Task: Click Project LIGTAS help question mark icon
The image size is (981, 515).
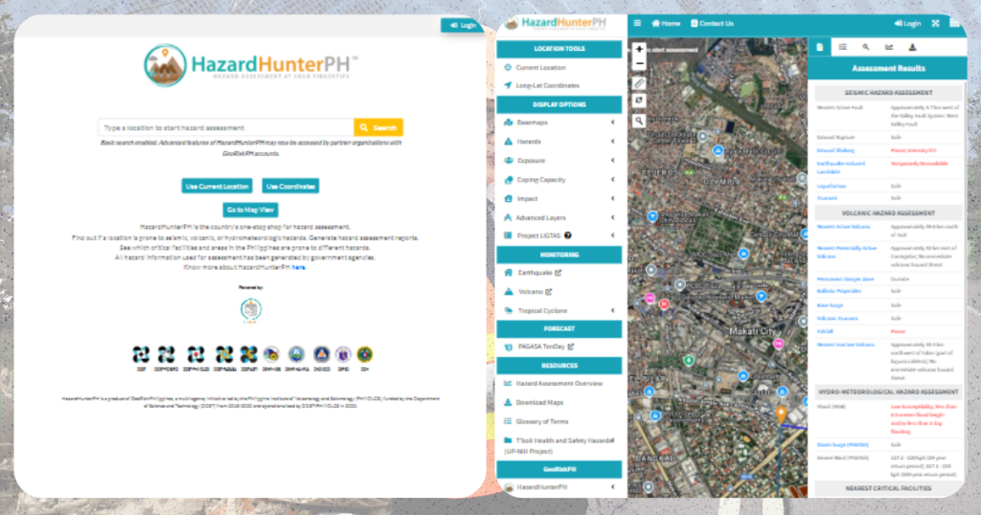Action: 568,235
